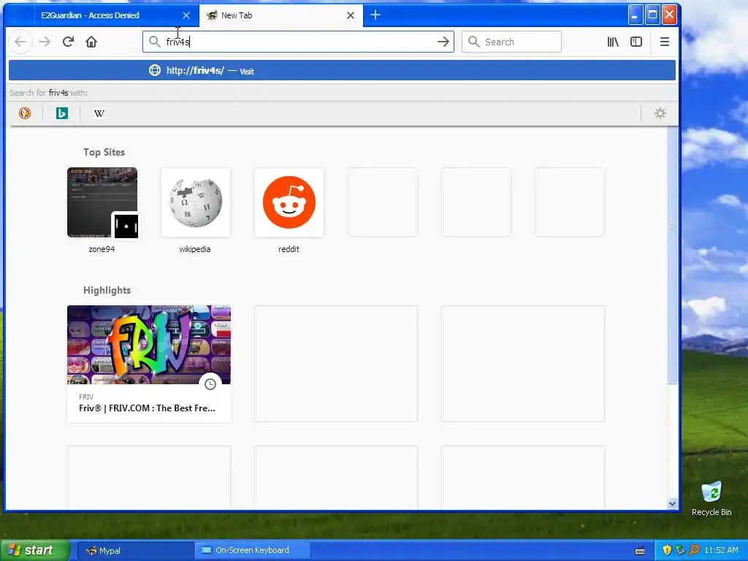Click the hardware removal tray icon
Viewport: 748px width, 561px height.
pyautogui.click(x=680, y=551)
